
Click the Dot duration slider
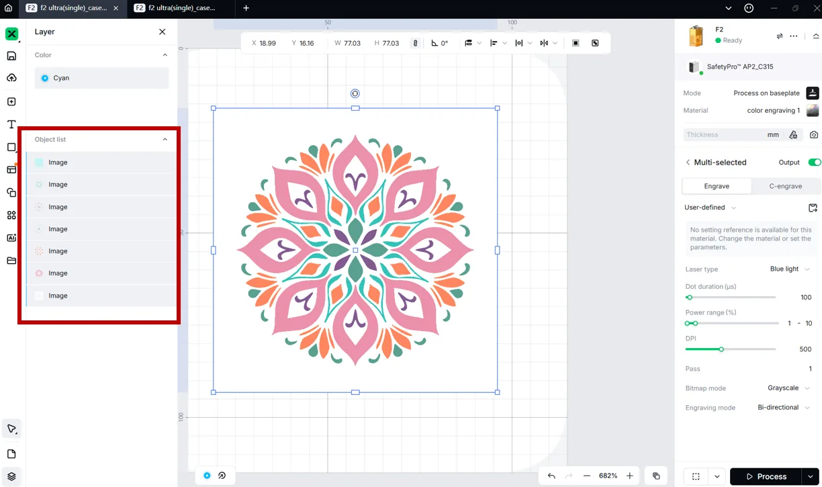pyautogui.click(x=730, y=297)
